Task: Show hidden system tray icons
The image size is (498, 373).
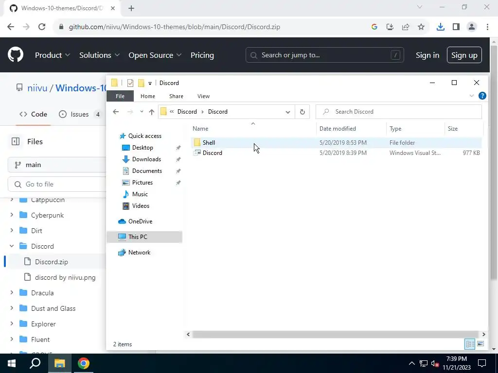Action: tap(411, 363)
